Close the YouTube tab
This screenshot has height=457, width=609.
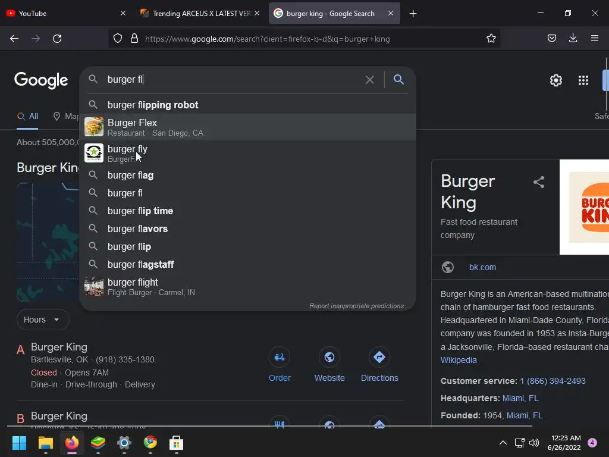[123, 14]
